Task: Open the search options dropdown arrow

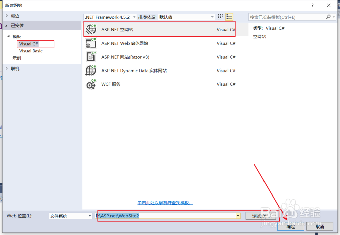Action: click(334, 17)
